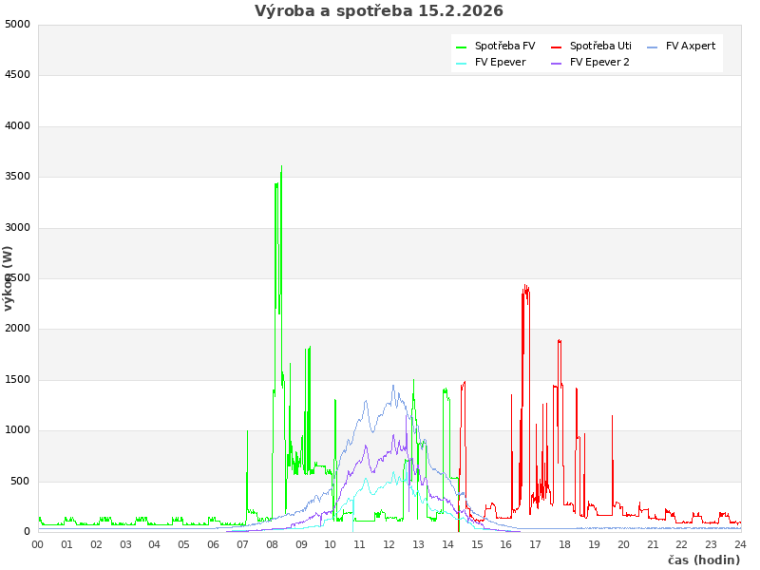Click the chart title "Výroba a spotřeba 15.2.2026"
This screenshot has height=570, width=760.
point(379,11)
